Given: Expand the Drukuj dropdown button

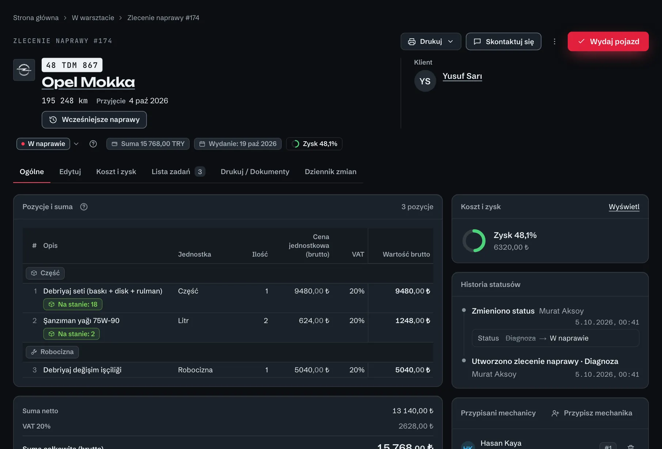Looking at the screenshot, I should (x=431, y=42).
